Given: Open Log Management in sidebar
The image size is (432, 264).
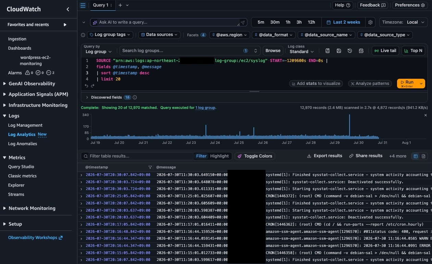Looking at the screenshot, I should coord(25,125).
